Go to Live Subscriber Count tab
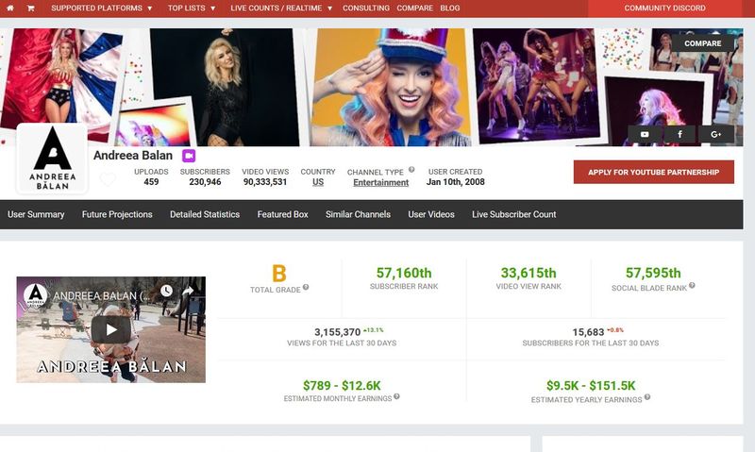Viewport: 755px width, 452px height. [x=513, y=214]
